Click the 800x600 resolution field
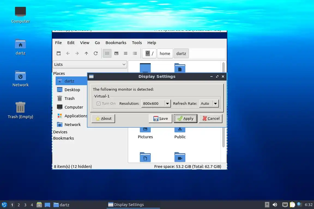 (x=153, y=103)
